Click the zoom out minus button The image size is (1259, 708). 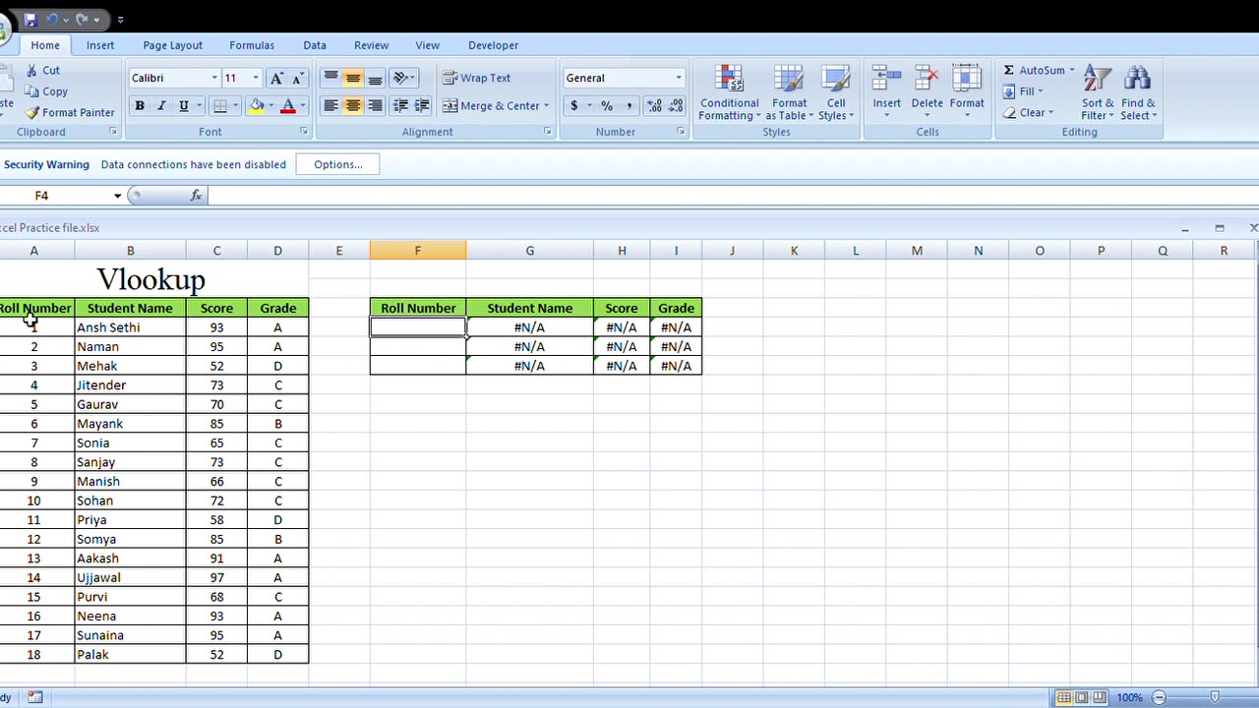[1159, 697]
